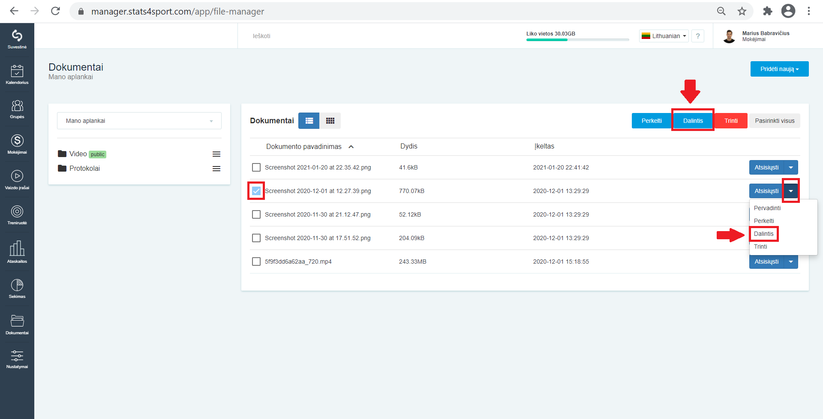This screenshot has height=419, width=823.
Task: Click the red Trinti delete button
Action: click(x=731, y=121)
